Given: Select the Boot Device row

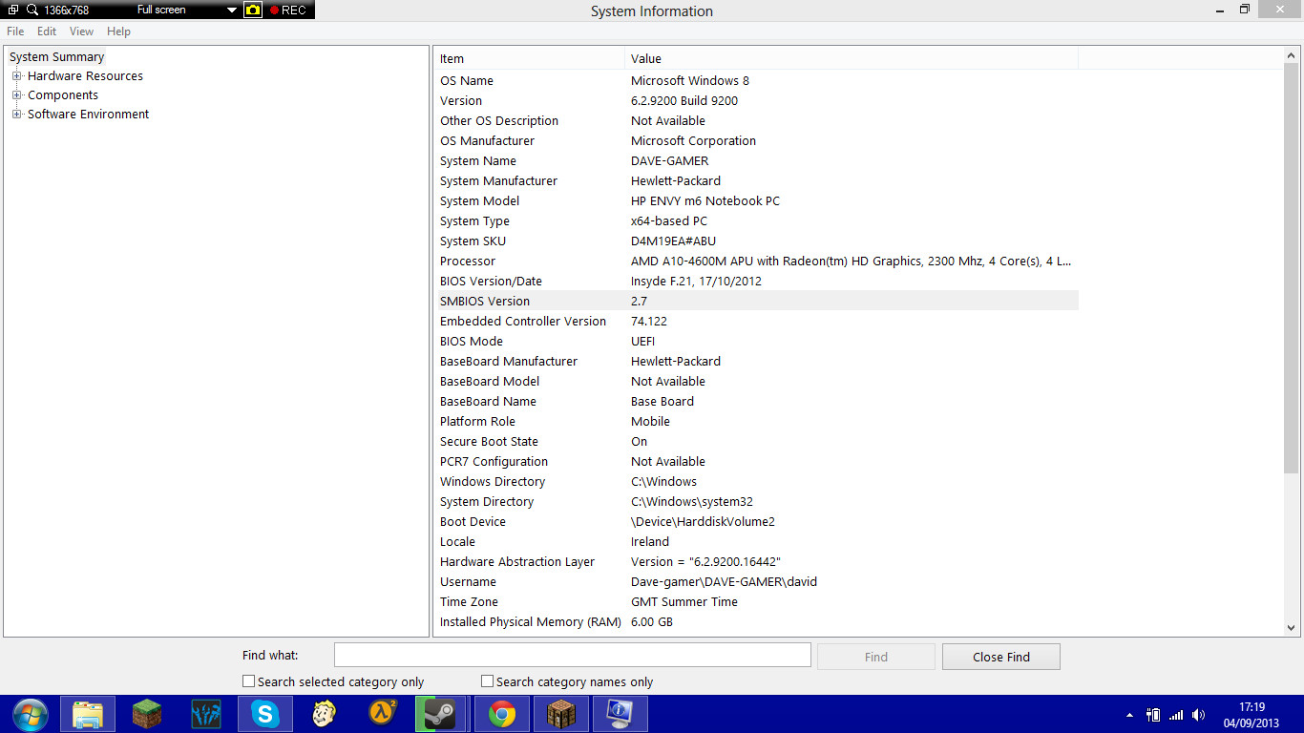Looking at the screenshot, I should pyautogui.click(x=756, y=522).
